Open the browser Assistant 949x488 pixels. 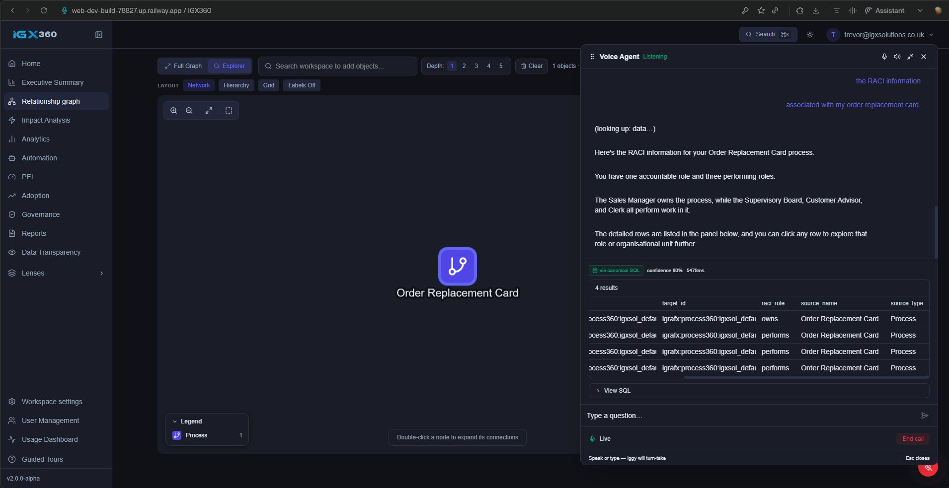(884, 10)
